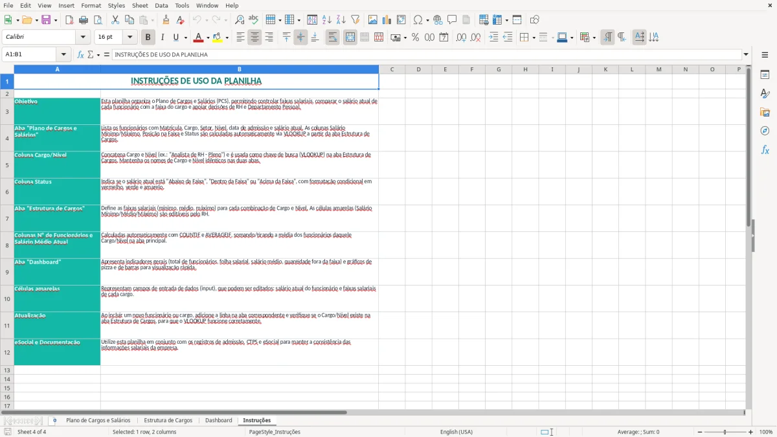The width and height of the screenshot is (777, 437).
Task: Toggle Center Vertically alignment
Action: (x=300, y=38)
